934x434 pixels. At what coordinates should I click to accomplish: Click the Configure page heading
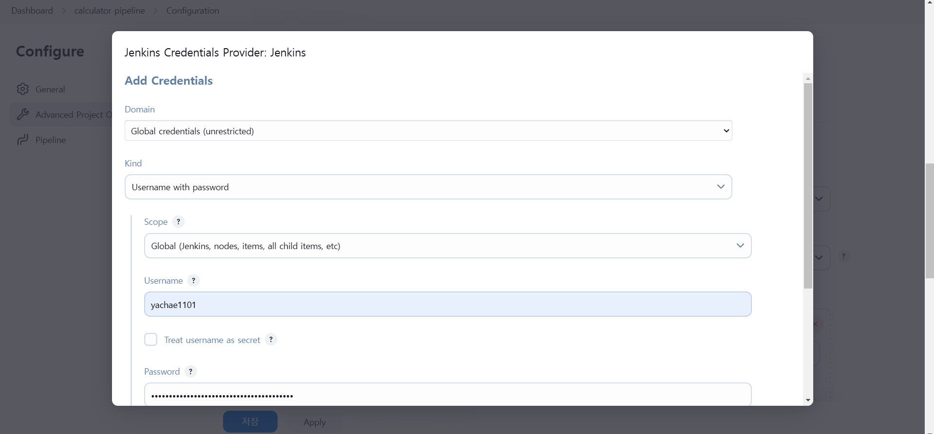point(50,51)
